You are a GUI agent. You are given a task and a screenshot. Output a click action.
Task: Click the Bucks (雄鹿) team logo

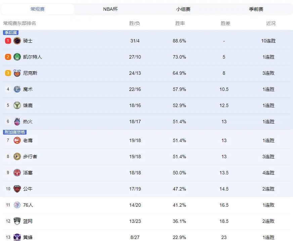(x=17, y=105)
